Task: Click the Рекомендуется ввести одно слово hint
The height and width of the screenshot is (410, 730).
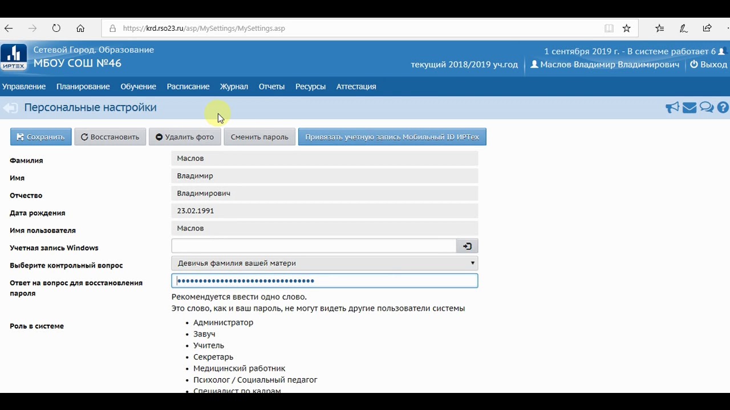Action: click(x=239, y=297)
